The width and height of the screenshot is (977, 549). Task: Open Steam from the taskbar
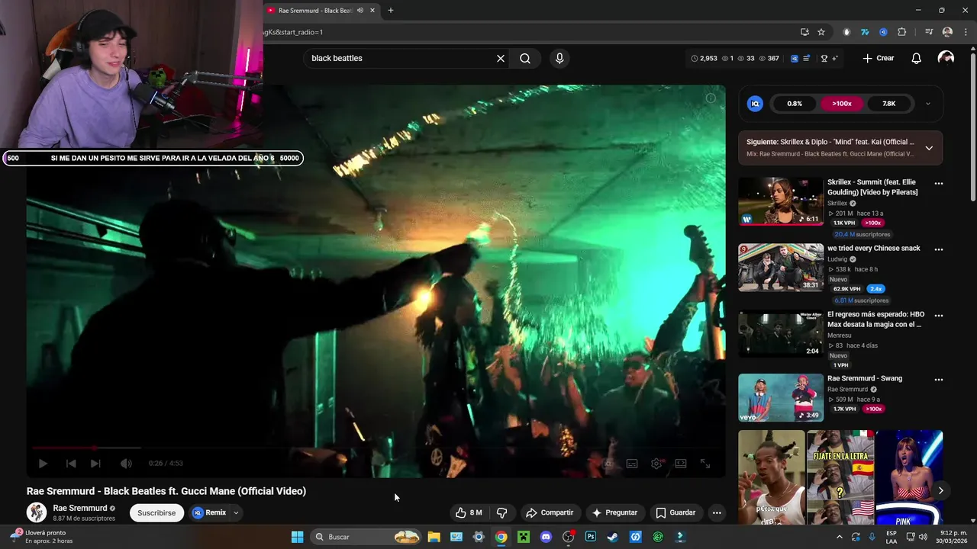pyautogui.click(x=612, y=537)
